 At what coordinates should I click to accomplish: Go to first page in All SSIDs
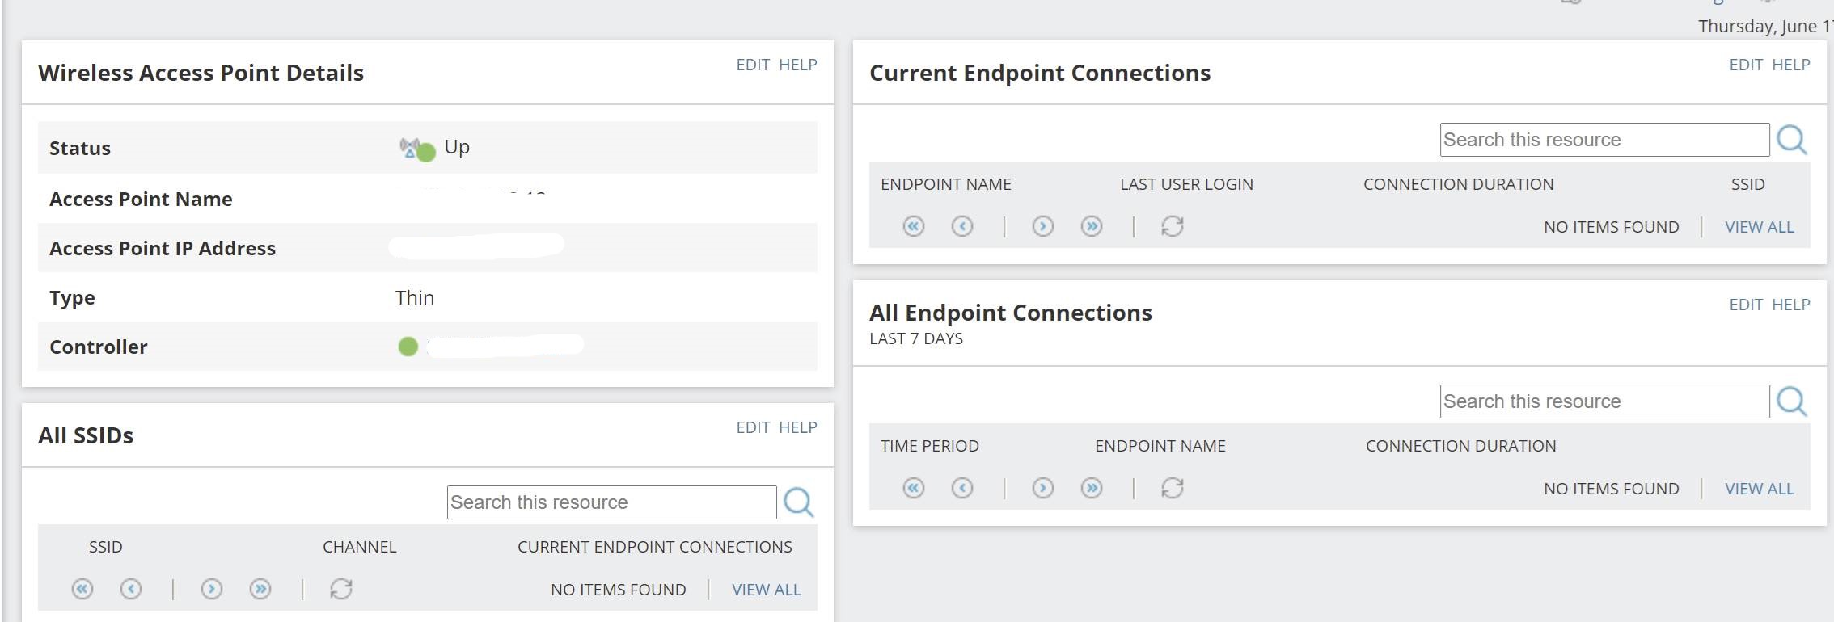pos(82,590)
